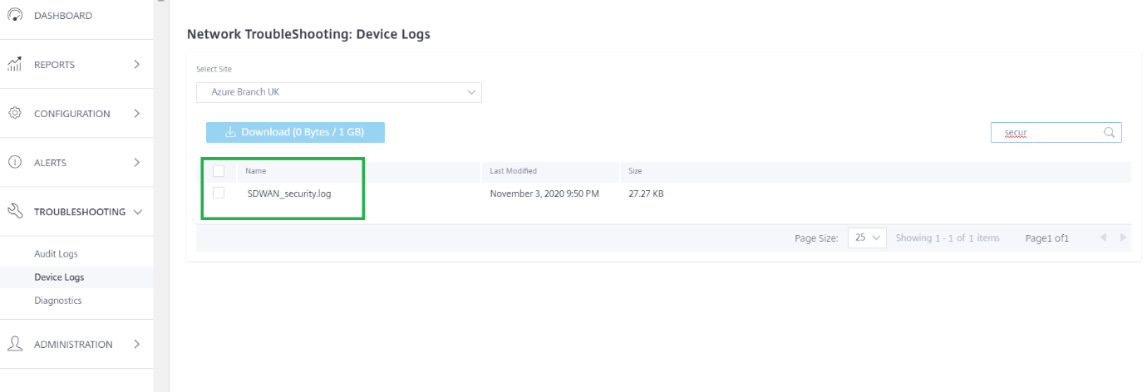The height and width of the screenshot is (392, 1147).
Task: Click the Administration user icon
Action: [14, 344]
